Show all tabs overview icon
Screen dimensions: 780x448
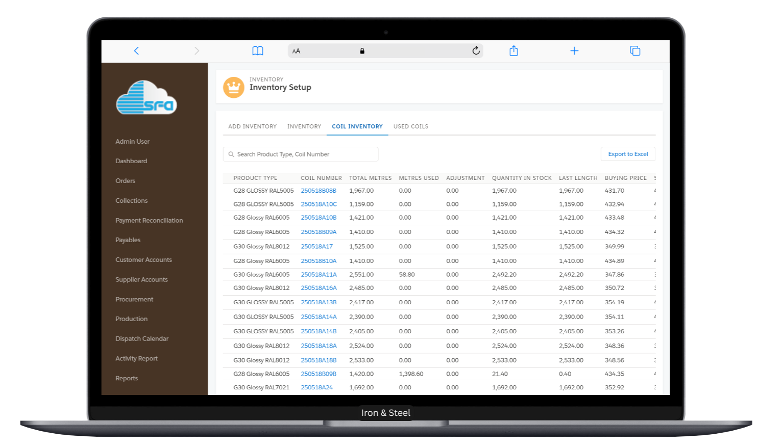click(x=635, y=51)
